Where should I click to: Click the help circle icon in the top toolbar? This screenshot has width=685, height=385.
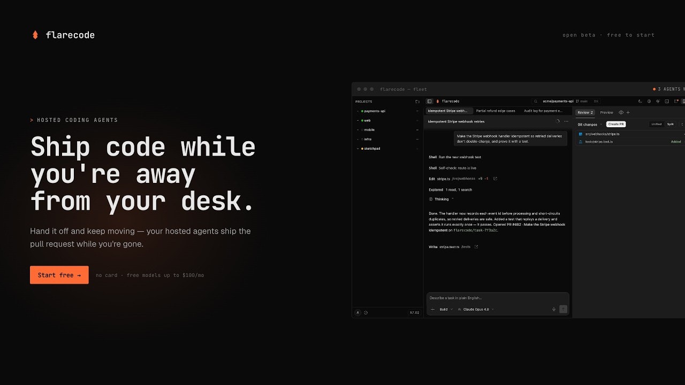pyautogui.click(x=649, y=101)
